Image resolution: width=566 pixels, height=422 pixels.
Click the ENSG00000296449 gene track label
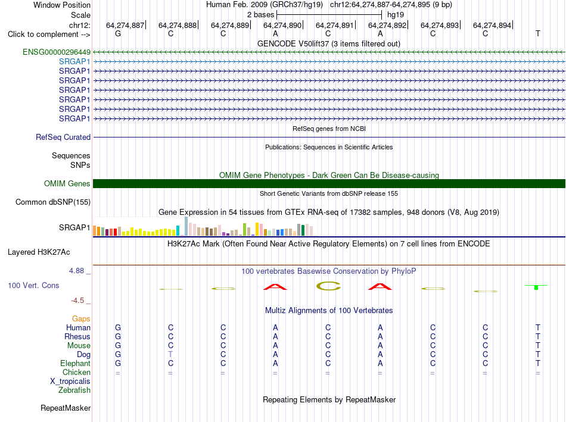pyautogui.click(x=57, y=52)
